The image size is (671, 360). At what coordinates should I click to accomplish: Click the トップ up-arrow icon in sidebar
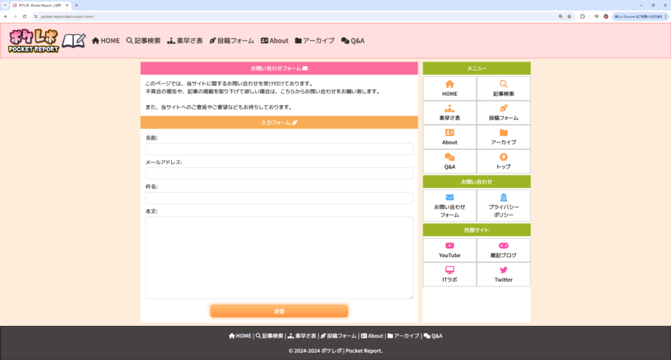tap(503, 157)
